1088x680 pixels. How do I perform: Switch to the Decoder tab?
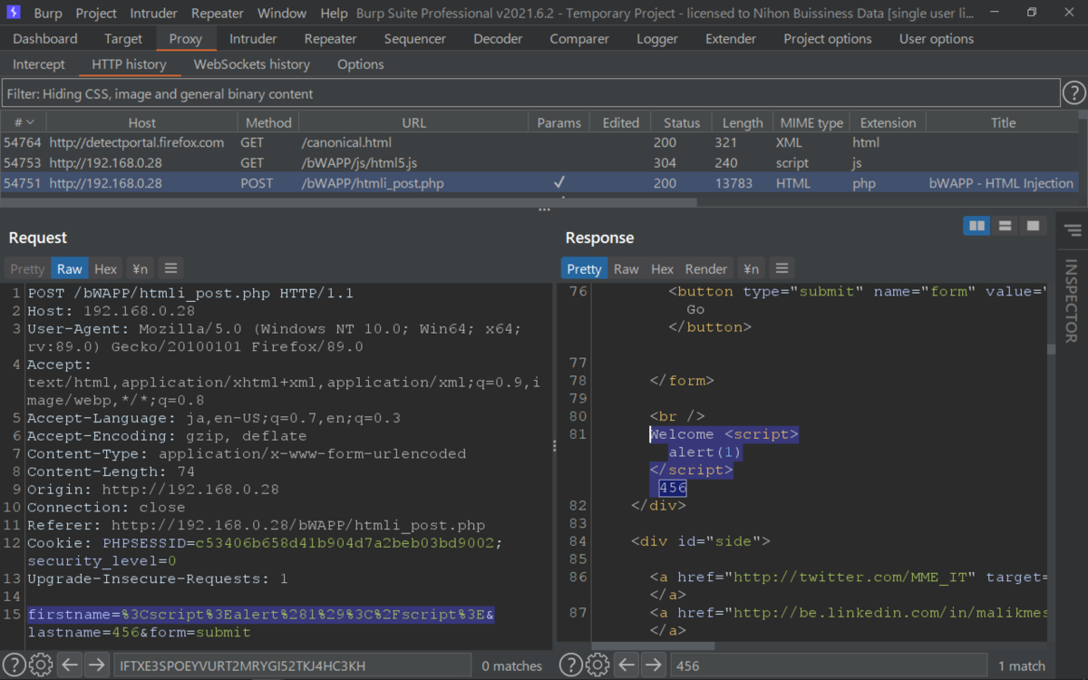tap(498, 39)
